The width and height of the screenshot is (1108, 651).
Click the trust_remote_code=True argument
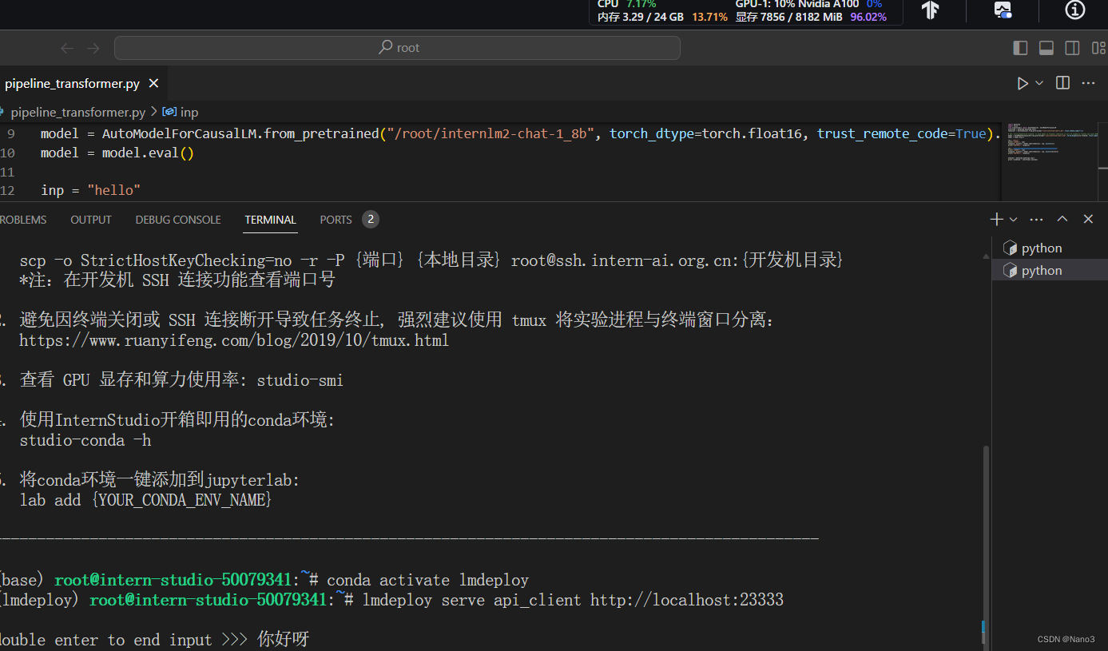coord(902,133)
